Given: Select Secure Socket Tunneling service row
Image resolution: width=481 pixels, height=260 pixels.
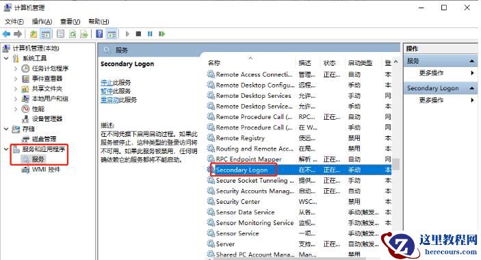Looking at the screenshot, I should pyautogui.click(x=299, y=180).
